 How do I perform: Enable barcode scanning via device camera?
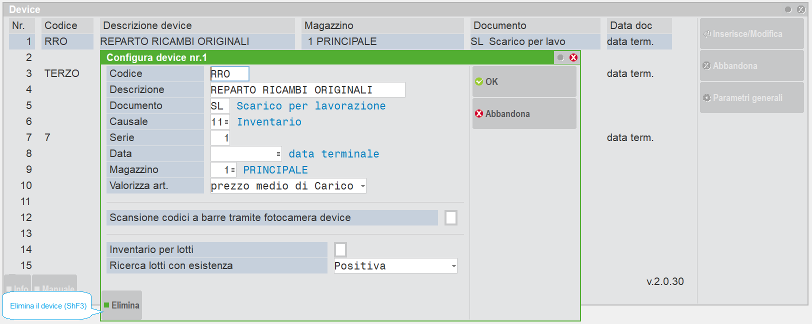[451, 217]
